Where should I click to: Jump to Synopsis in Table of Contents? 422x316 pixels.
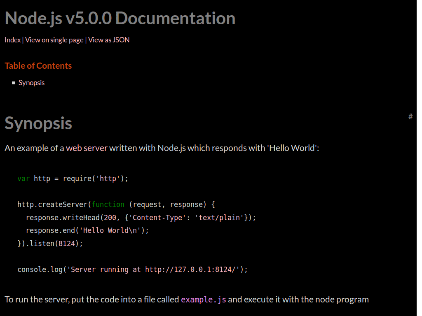31,83
